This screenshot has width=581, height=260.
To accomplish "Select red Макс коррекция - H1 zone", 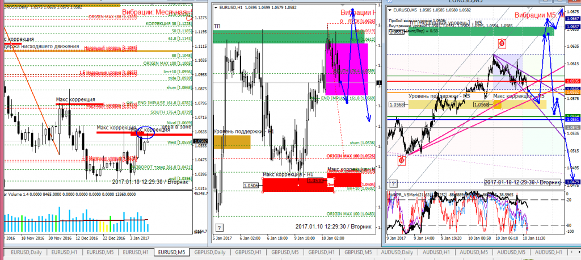I will [x=298, y=184].
